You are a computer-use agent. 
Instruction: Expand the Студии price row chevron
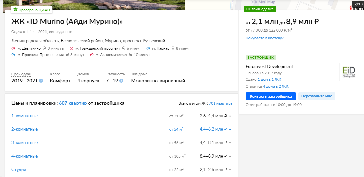point(230,170)
